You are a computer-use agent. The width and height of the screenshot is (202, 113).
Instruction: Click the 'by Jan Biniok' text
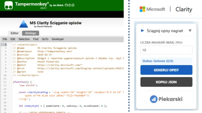pyautogui.click(x=57, y=5)
